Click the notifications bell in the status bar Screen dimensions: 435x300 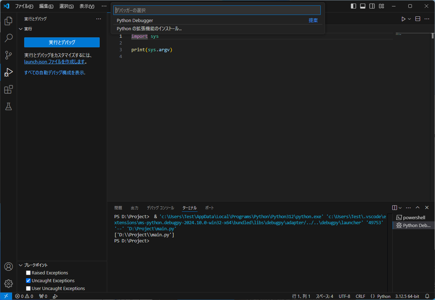coord(427,296)
